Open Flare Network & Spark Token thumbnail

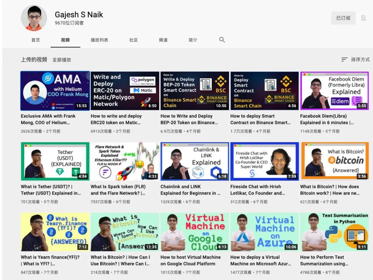pyautogui.click(x=125, y=161)
